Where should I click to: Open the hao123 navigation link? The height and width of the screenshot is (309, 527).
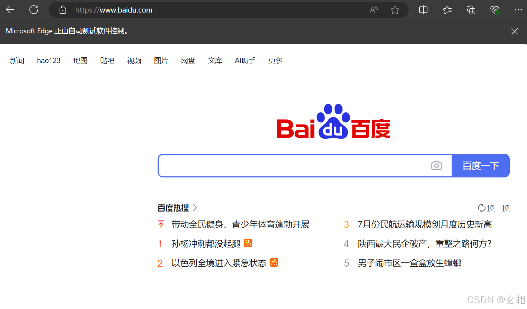point(49,61)
